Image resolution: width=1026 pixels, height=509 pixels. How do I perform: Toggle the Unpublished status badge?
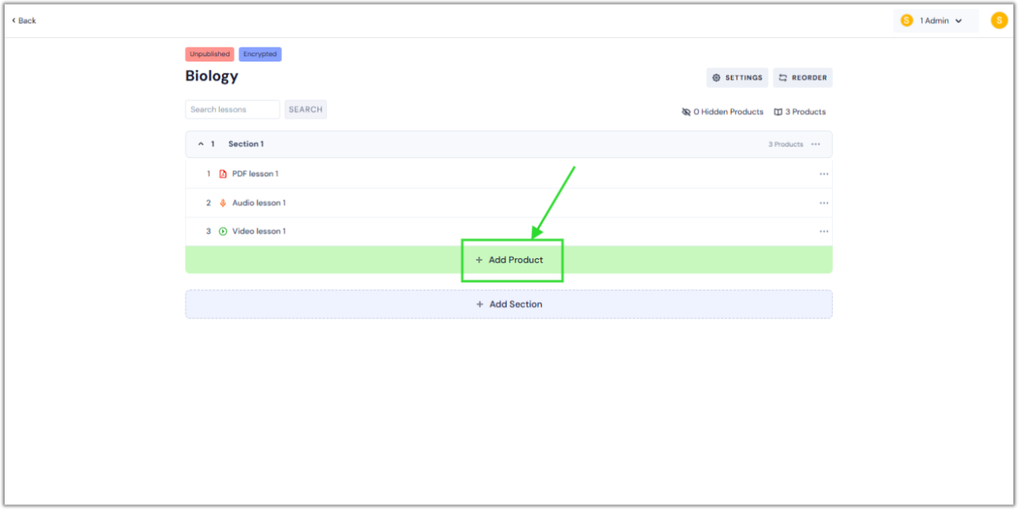[x=209, y=54]
